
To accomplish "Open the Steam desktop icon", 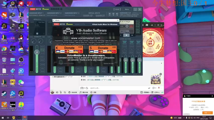I will [x=4, y=94].
